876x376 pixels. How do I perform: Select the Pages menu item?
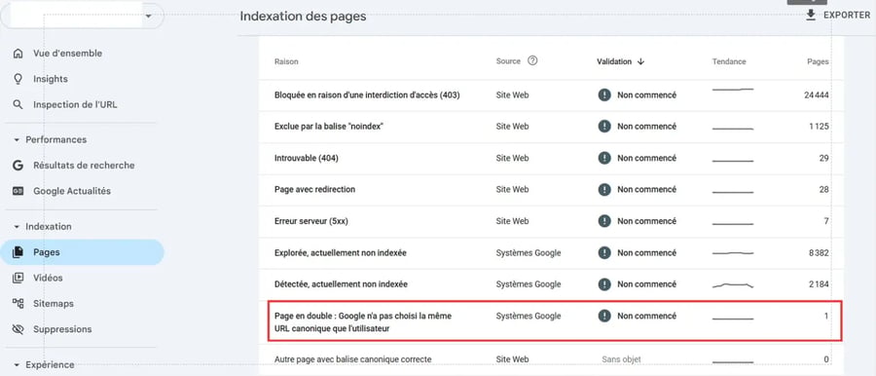82,252
